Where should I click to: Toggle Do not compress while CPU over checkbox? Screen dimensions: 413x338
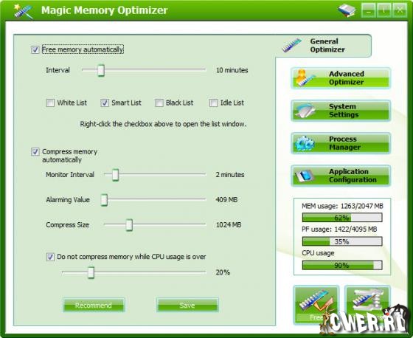(50, 257)
